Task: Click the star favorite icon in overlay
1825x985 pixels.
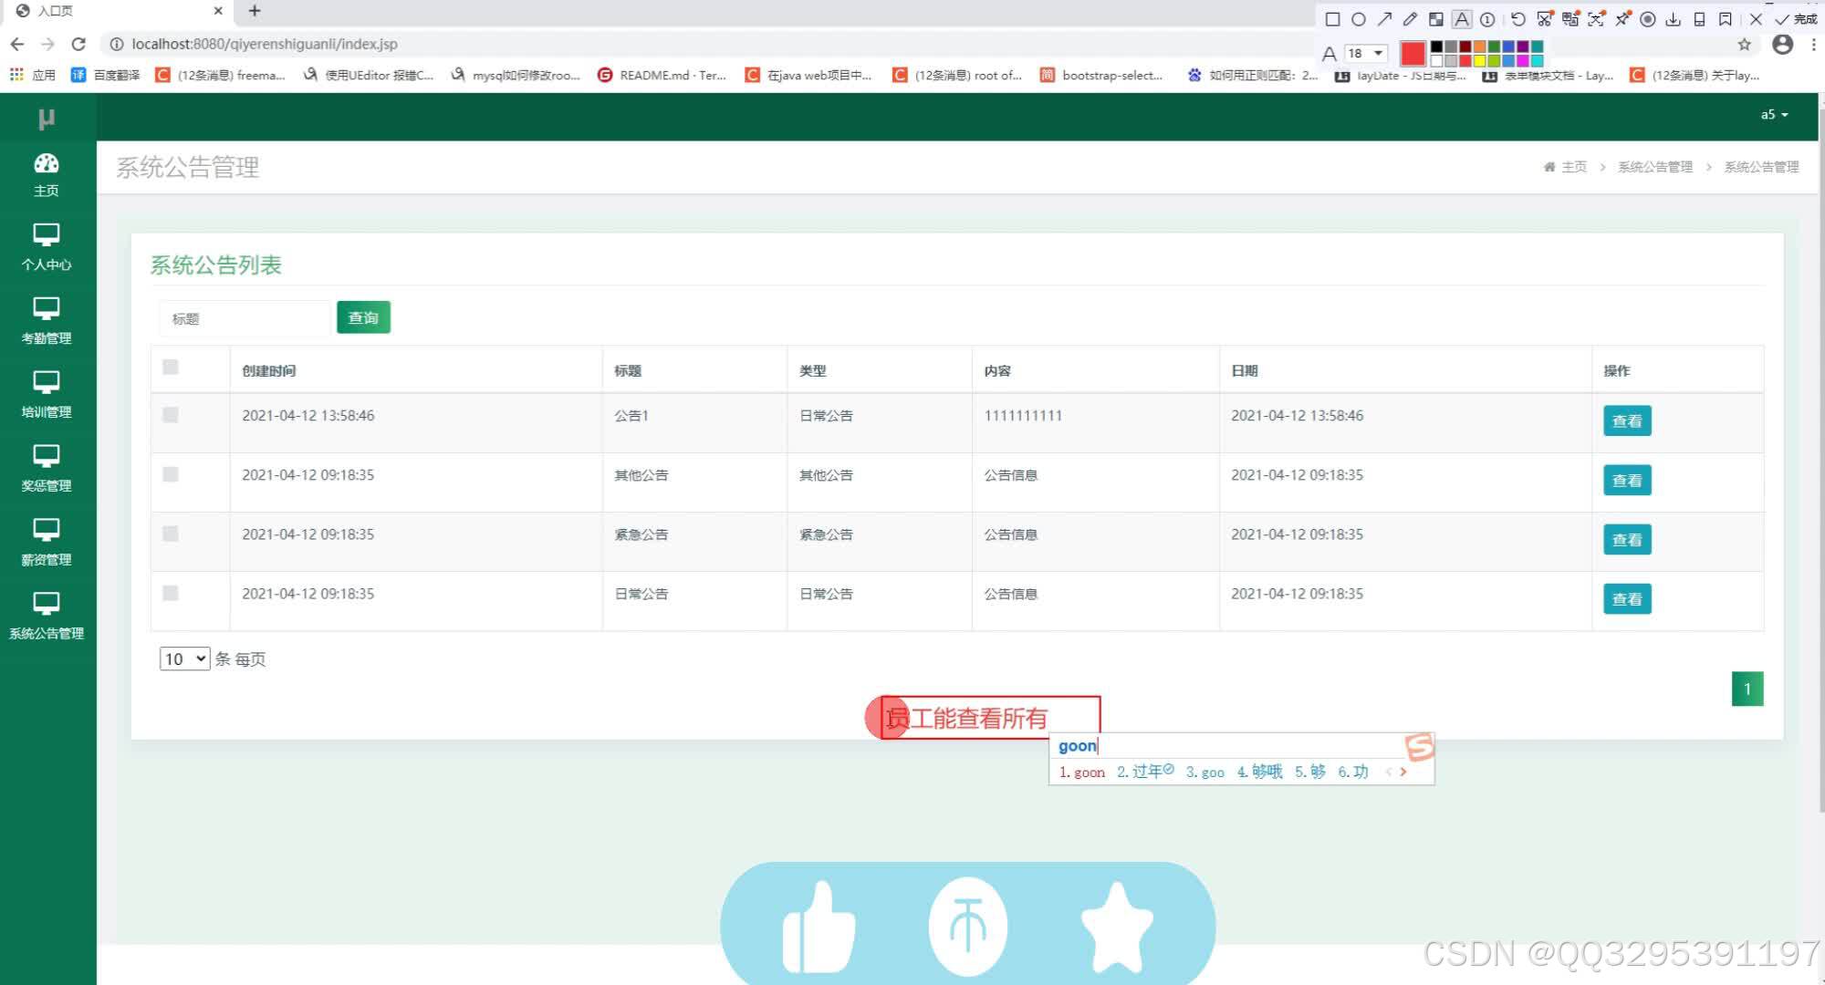Action: (1117, 927)
